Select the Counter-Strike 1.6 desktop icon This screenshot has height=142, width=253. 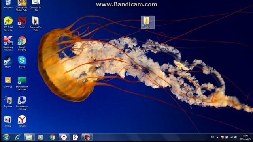[36, 6]
